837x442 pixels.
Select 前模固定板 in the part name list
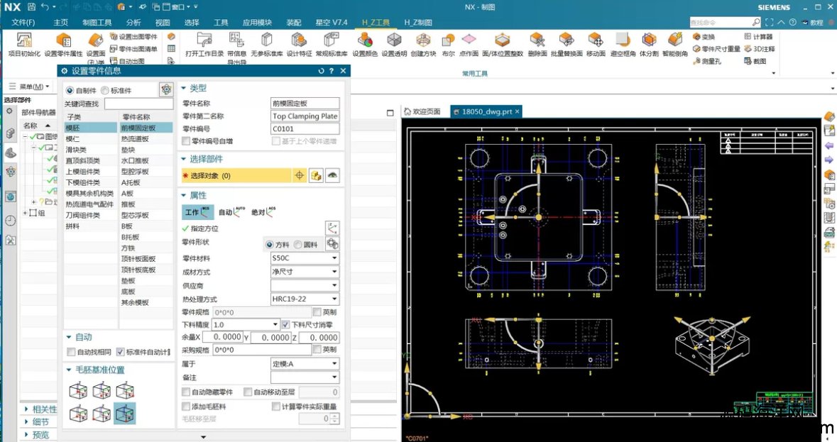tap(146, 128)
